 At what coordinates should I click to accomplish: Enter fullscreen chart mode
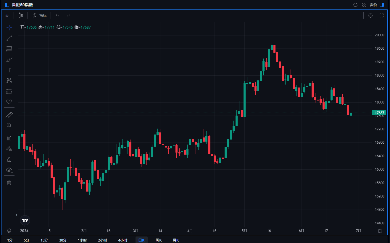(x=381, y=15)
